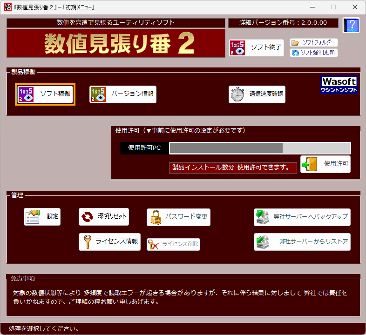
Task: Click ライセンス削除 license delete button
Action: (x=173, y=244)
